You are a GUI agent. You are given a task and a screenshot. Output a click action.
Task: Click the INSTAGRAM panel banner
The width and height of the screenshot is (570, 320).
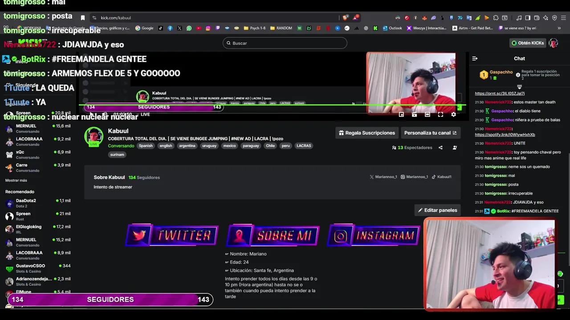point(374,235)
